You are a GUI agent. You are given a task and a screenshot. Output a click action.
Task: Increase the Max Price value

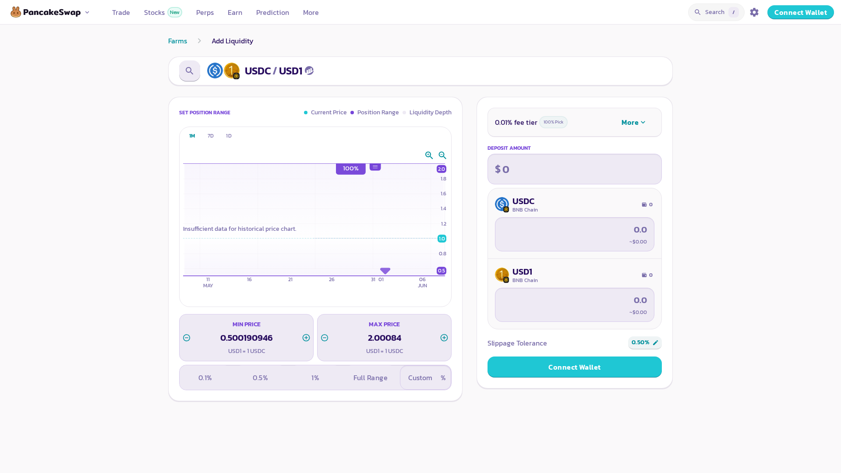444,338
